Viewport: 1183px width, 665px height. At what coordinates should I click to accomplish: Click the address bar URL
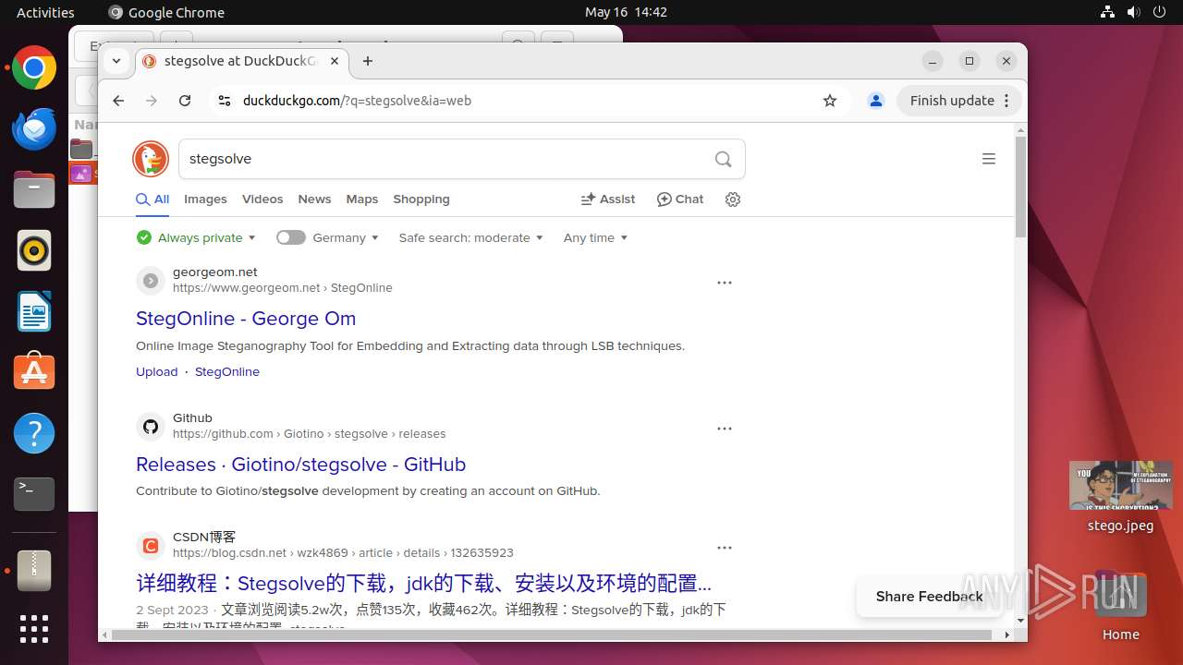[x=358, y=101]
